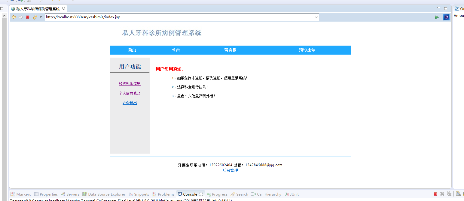Viewport: 464px width, 201px height.
Task: Clear the Console output with clear icon
Action: pos(458,194)
